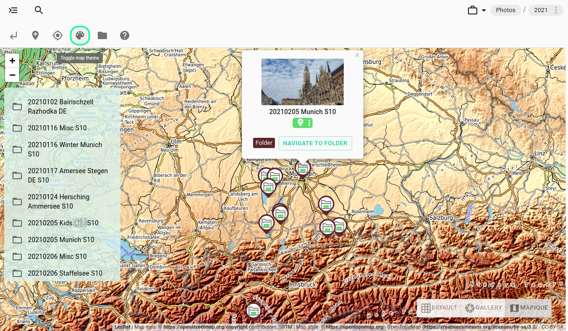
Task: Click the folder icon in the toolbar
Action: 102,35
